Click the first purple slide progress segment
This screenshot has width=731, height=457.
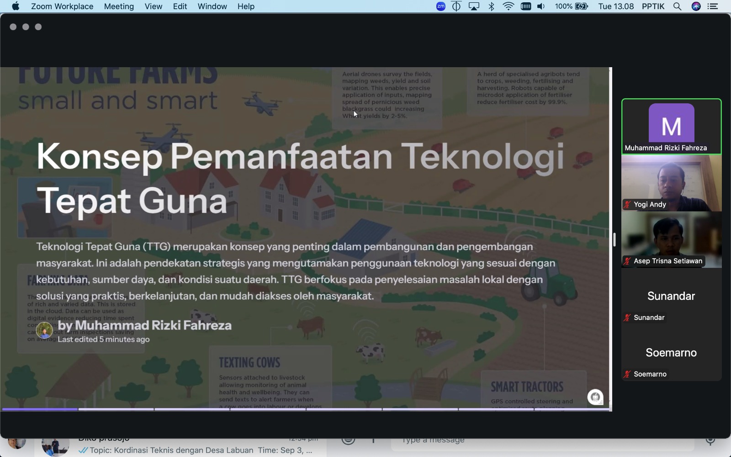point(40,409)
